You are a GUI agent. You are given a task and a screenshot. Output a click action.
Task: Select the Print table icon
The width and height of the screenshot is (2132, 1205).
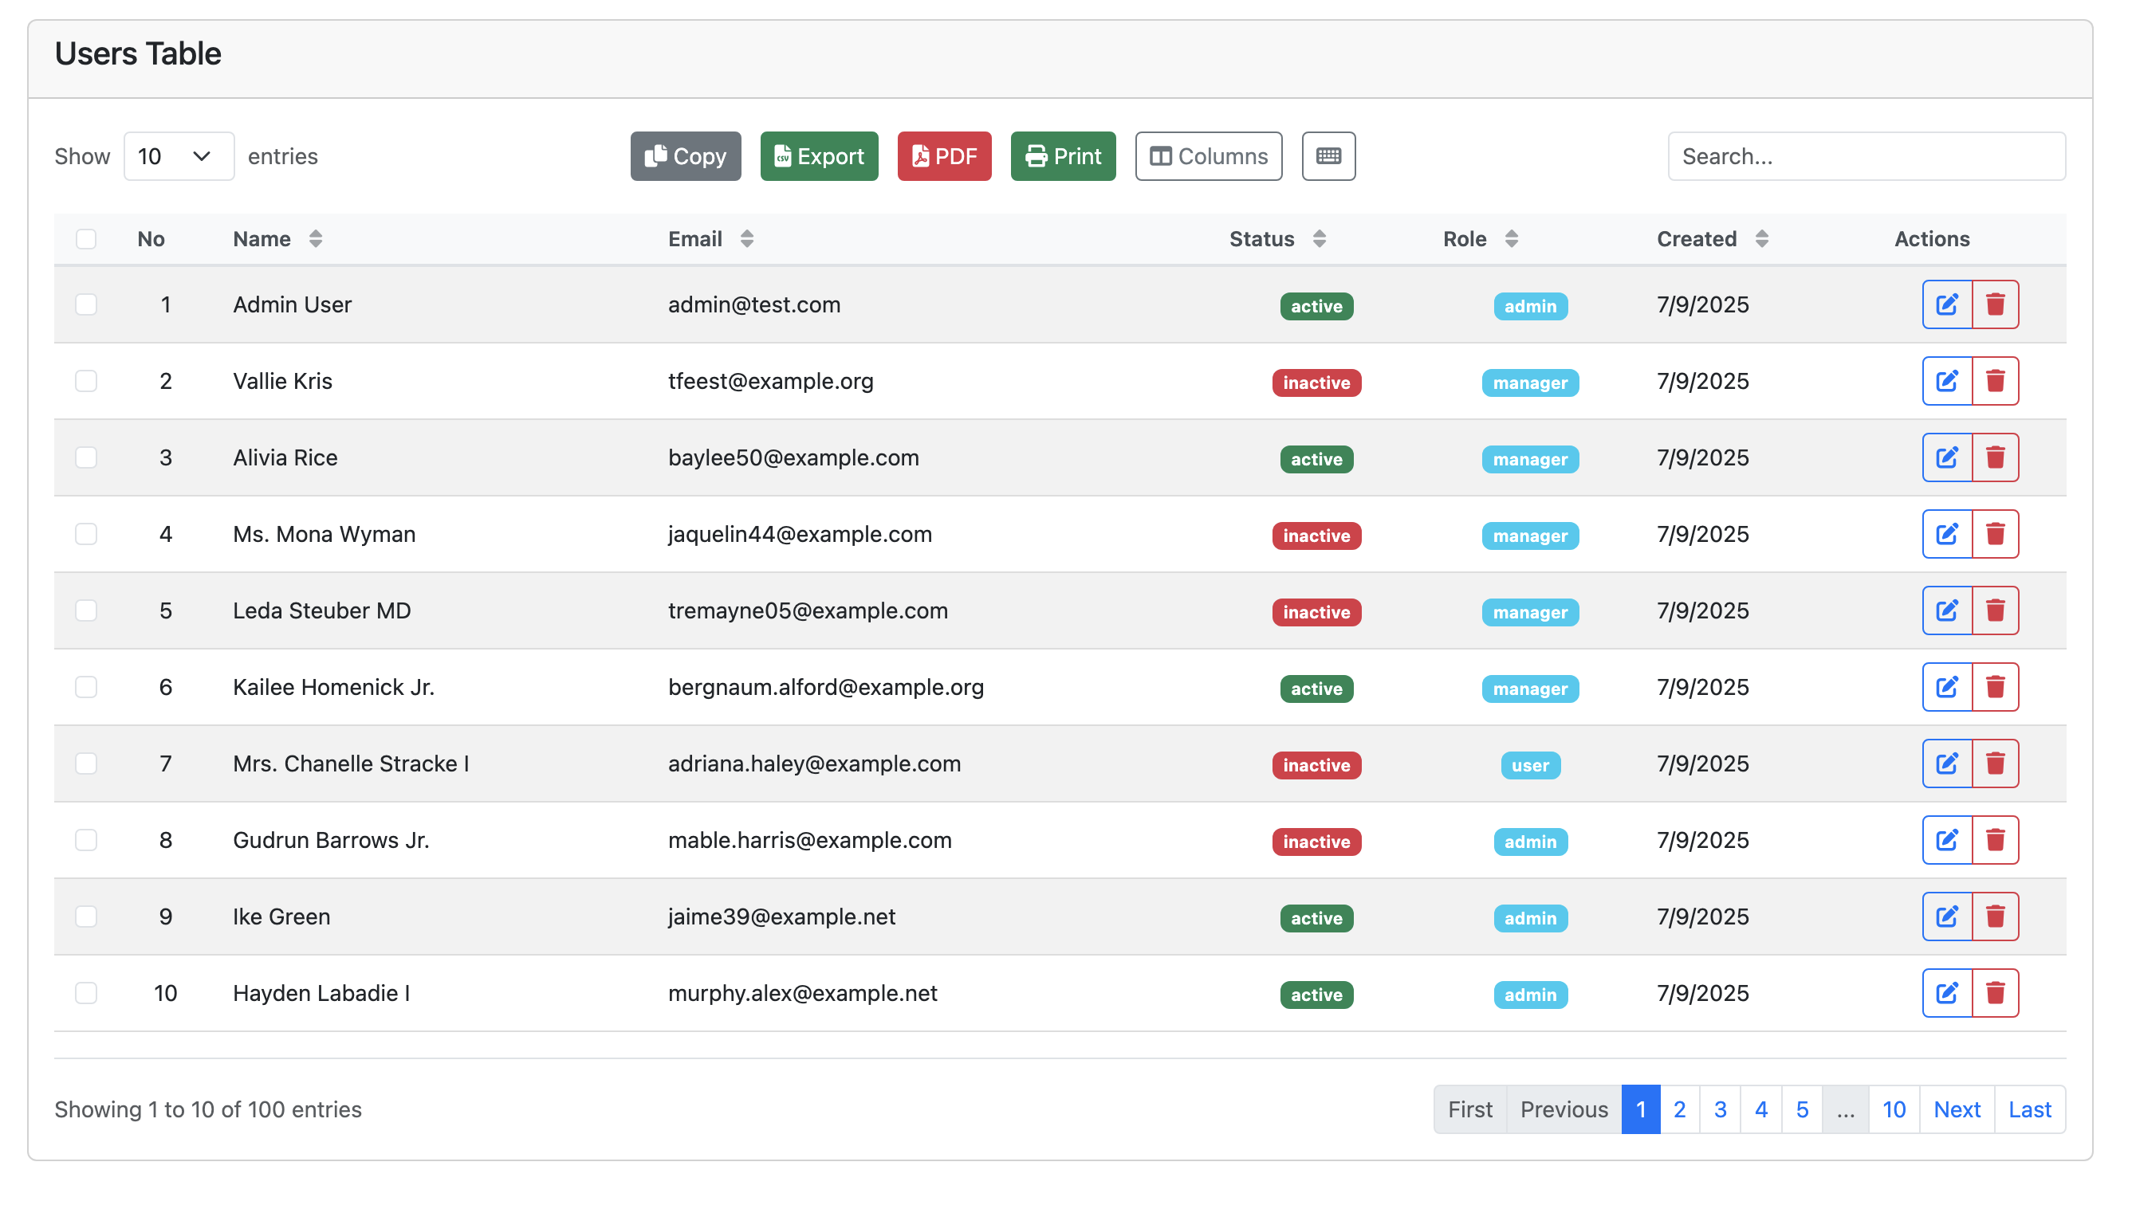point(1062,155)
